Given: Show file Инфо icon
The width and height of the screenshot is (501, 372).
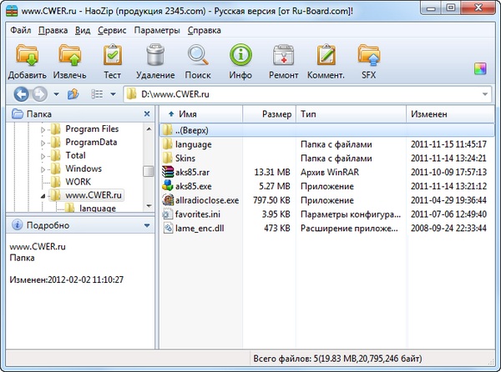Looking at the screenshot, I should tap(240, 57).
